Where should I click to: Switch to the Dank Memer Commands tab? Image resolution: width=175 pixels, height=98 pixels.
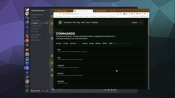(x=83, y=11)
